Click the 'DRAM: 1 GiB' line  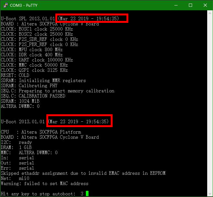pyautogui.click(x=16, y=147)
